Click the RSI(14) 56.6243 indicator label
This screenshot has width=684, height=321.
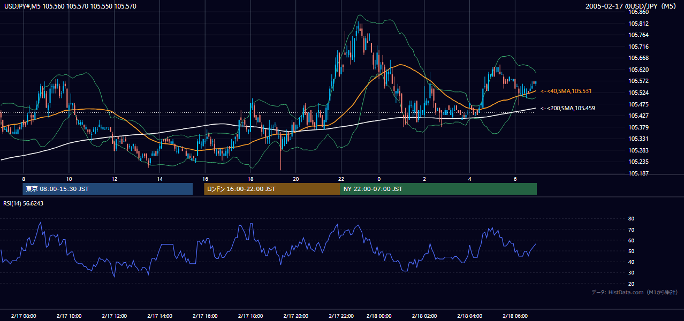pyautogui.click(x=24, y=203)
